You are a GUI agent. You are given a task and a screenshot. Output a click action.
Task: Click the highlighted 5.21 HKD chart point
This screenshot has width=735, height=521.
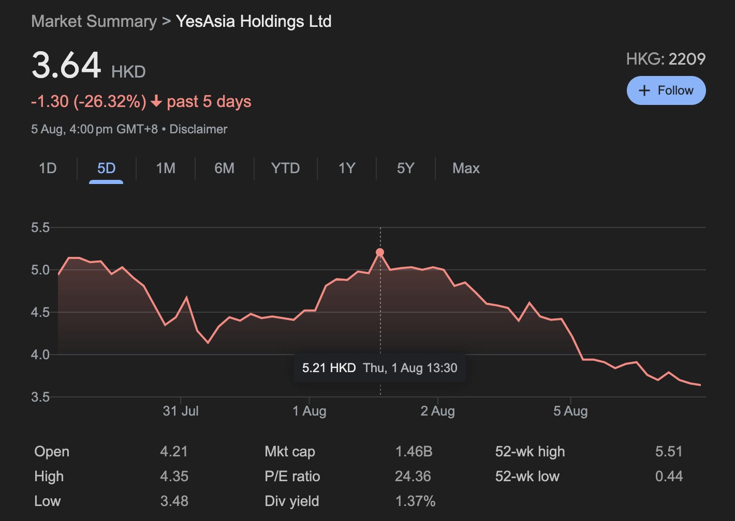pyautogui.click(x=380, y=252)
